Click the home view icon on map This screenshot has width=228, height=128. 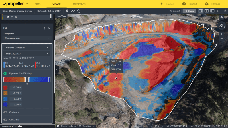click(x=221, y=17)
